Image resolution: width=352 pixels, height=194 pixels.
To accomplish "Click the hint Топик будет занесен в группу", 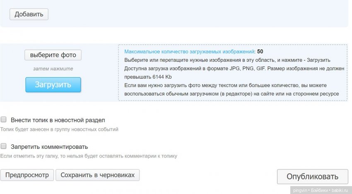I will point(59,129).
